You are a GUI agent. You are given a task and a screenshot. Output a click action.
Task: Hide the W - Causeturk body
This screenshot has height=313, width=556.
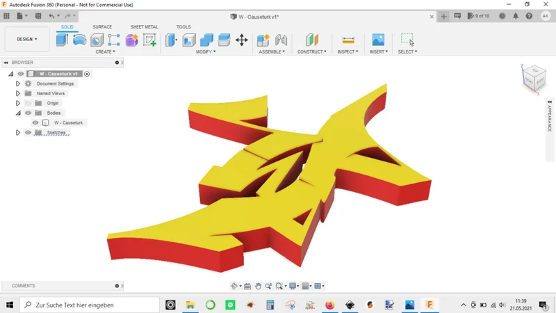[35, 123]
